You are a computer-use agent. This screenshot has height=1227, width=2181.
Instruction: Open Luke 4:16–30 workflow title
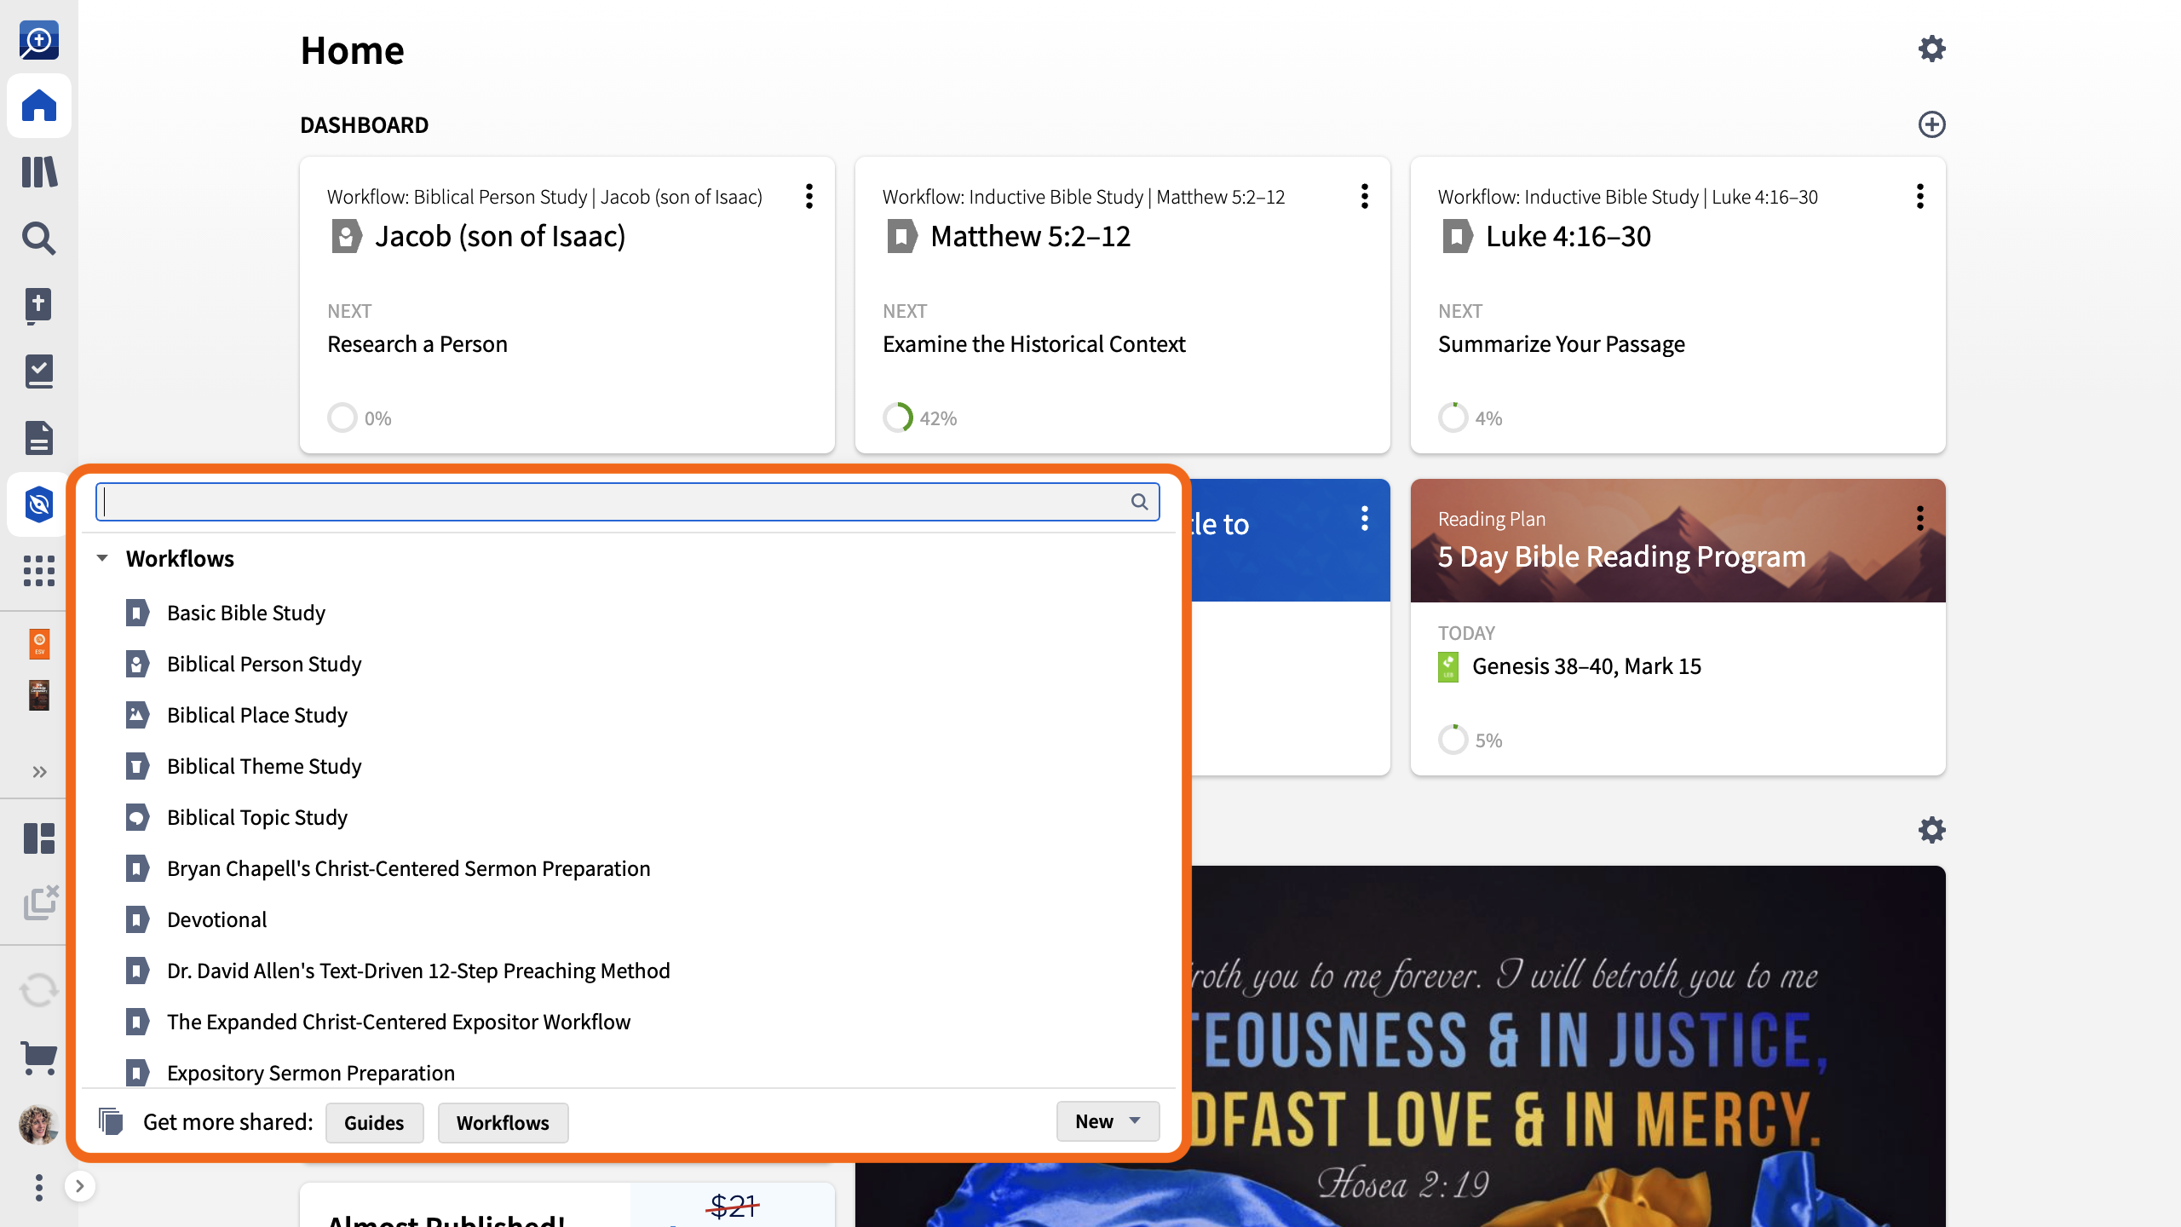coord(1568,236)
